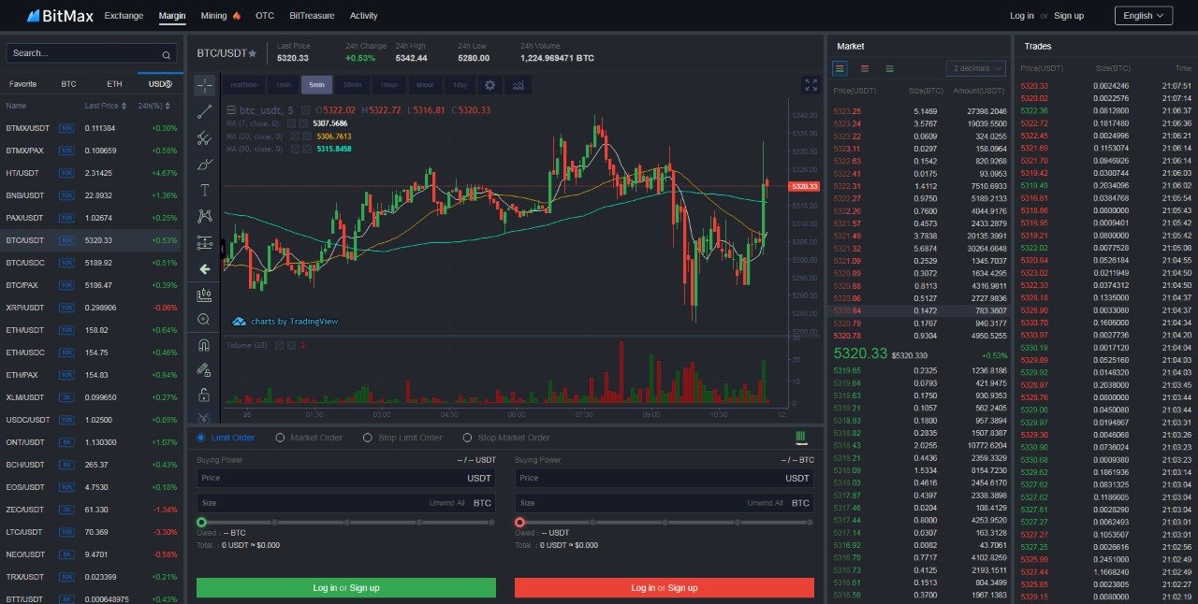Image resolution: width=1198 pixels, height=604 pixels.
Task: Toggle chart fullscreen mode
Action: [x=811, y=85]
